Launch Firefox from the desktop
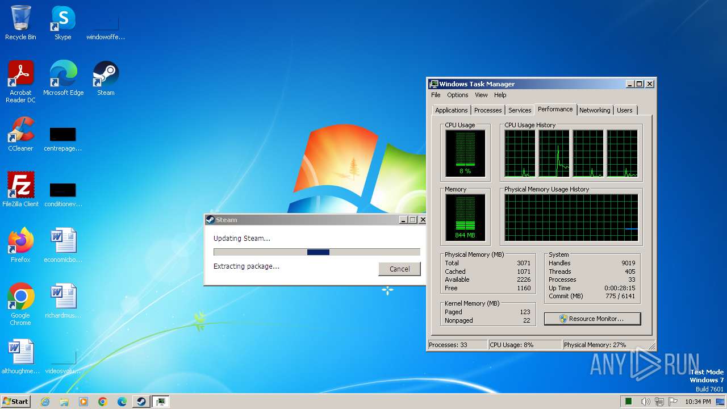The height and width of the screenshot is (409, 727). coord(20,245)
